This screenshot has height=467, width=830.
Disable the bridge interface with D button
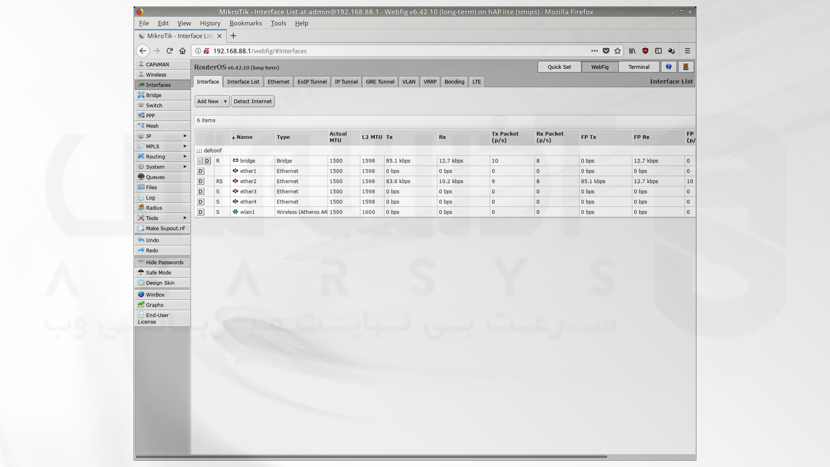(207, 161)
